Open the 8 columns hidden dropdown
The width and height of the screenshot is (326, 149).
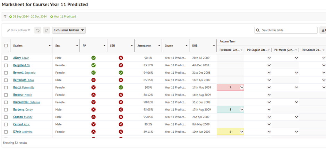(x=69, y=30)
